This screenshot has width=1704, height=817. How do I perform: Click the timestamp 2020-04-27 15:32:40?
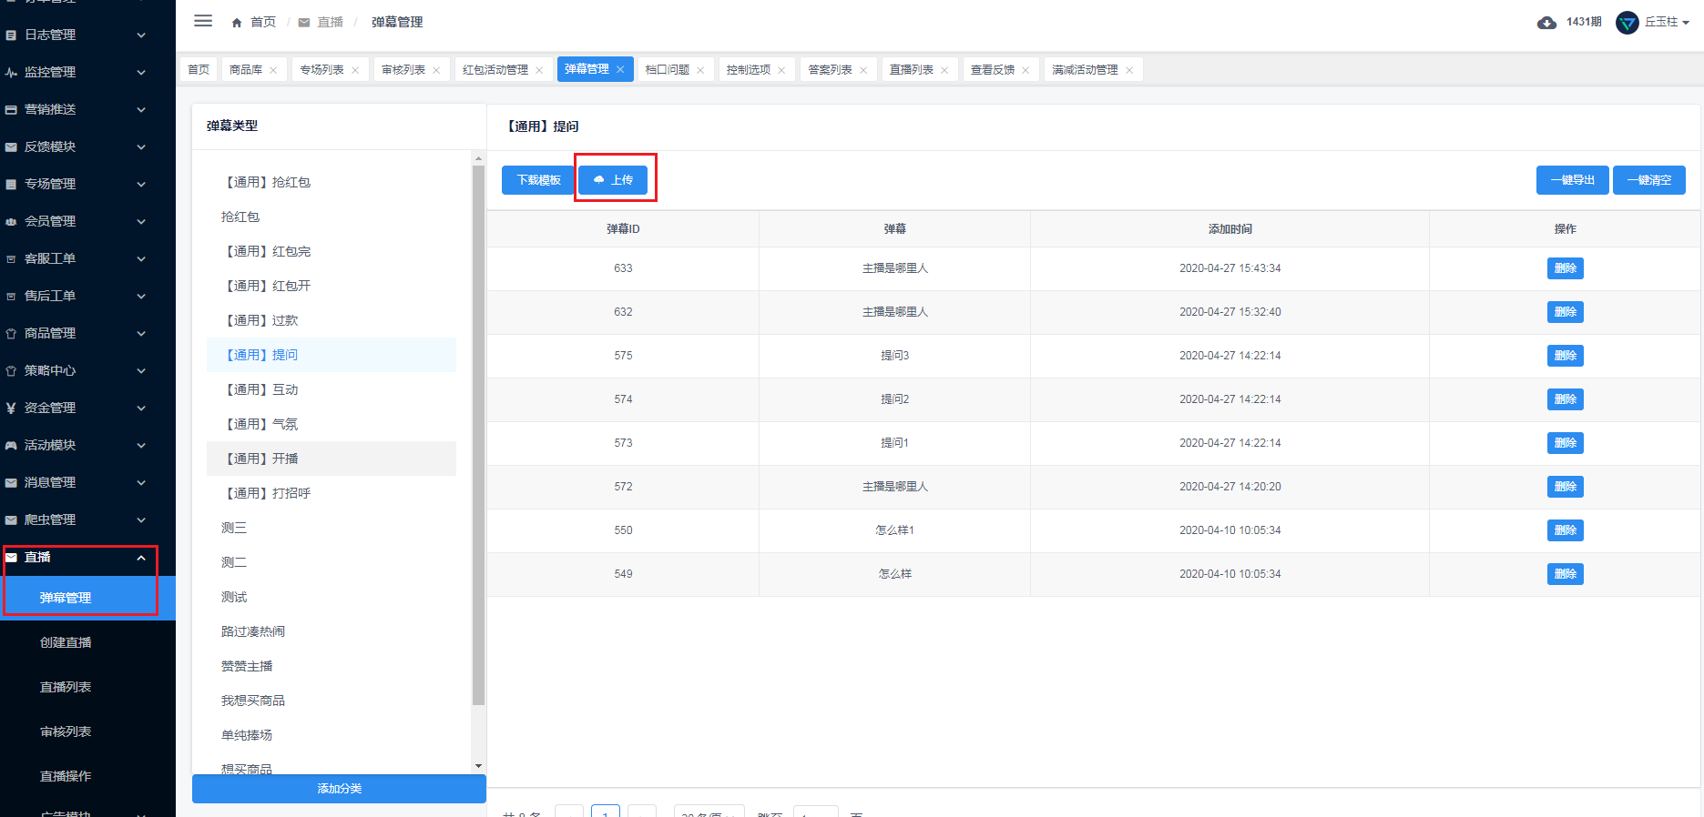coord(1230,312)
